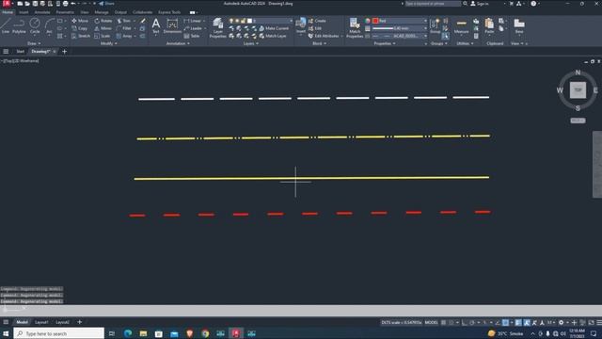Select the Arc tool

point(49,26)
